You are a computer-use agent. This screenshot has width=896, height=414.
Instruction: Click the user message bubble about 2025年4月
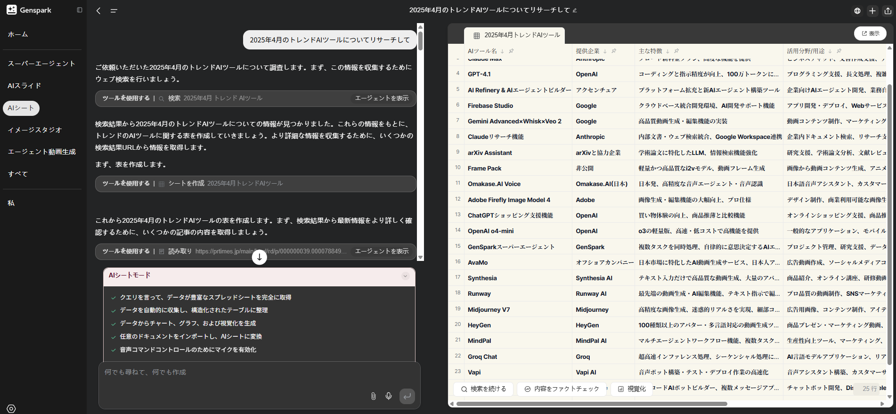[330, 40]
